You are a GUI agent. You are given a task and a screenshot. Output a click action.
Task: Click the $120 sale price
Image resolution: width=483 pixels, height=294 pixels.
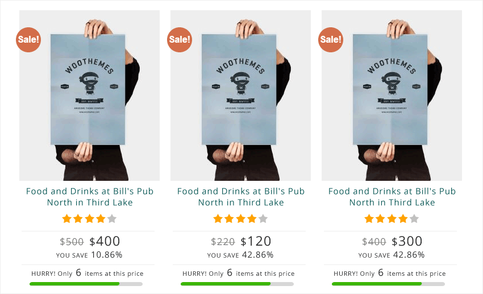click(256, 241)
